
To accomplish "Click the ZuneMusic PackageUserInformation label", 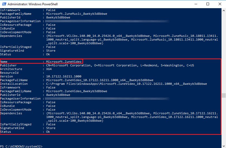I will [x=20, y=21].
